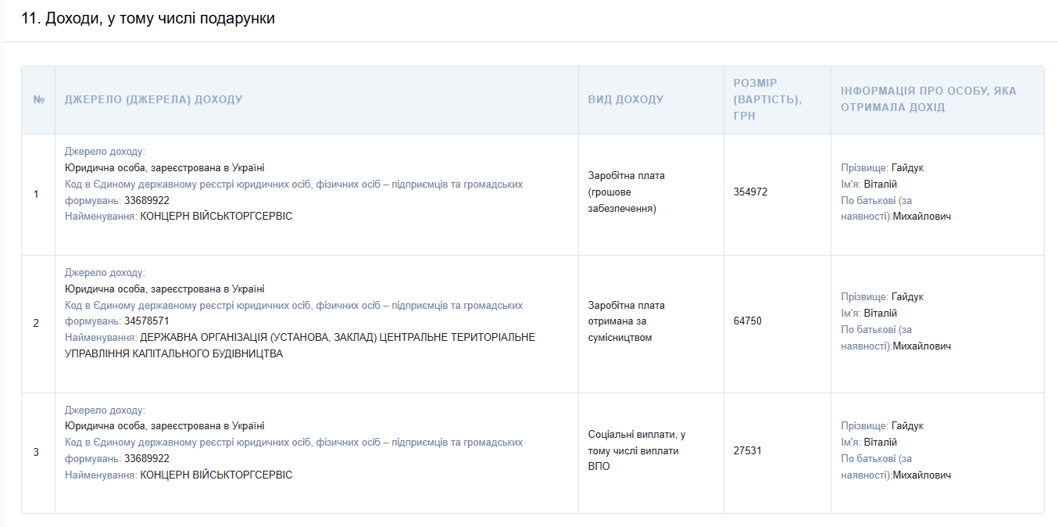Select row number 1 cell
Image resolution: width=1058 pixels, height=527 pixels.
point(38,195)
